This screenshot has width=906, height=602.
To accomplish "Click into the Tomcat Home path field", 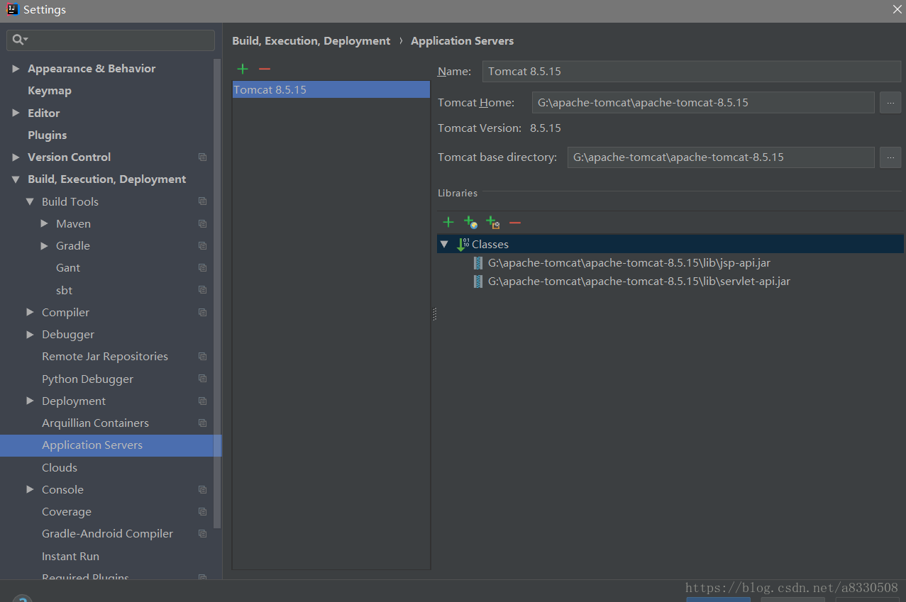I will [703, 102].
